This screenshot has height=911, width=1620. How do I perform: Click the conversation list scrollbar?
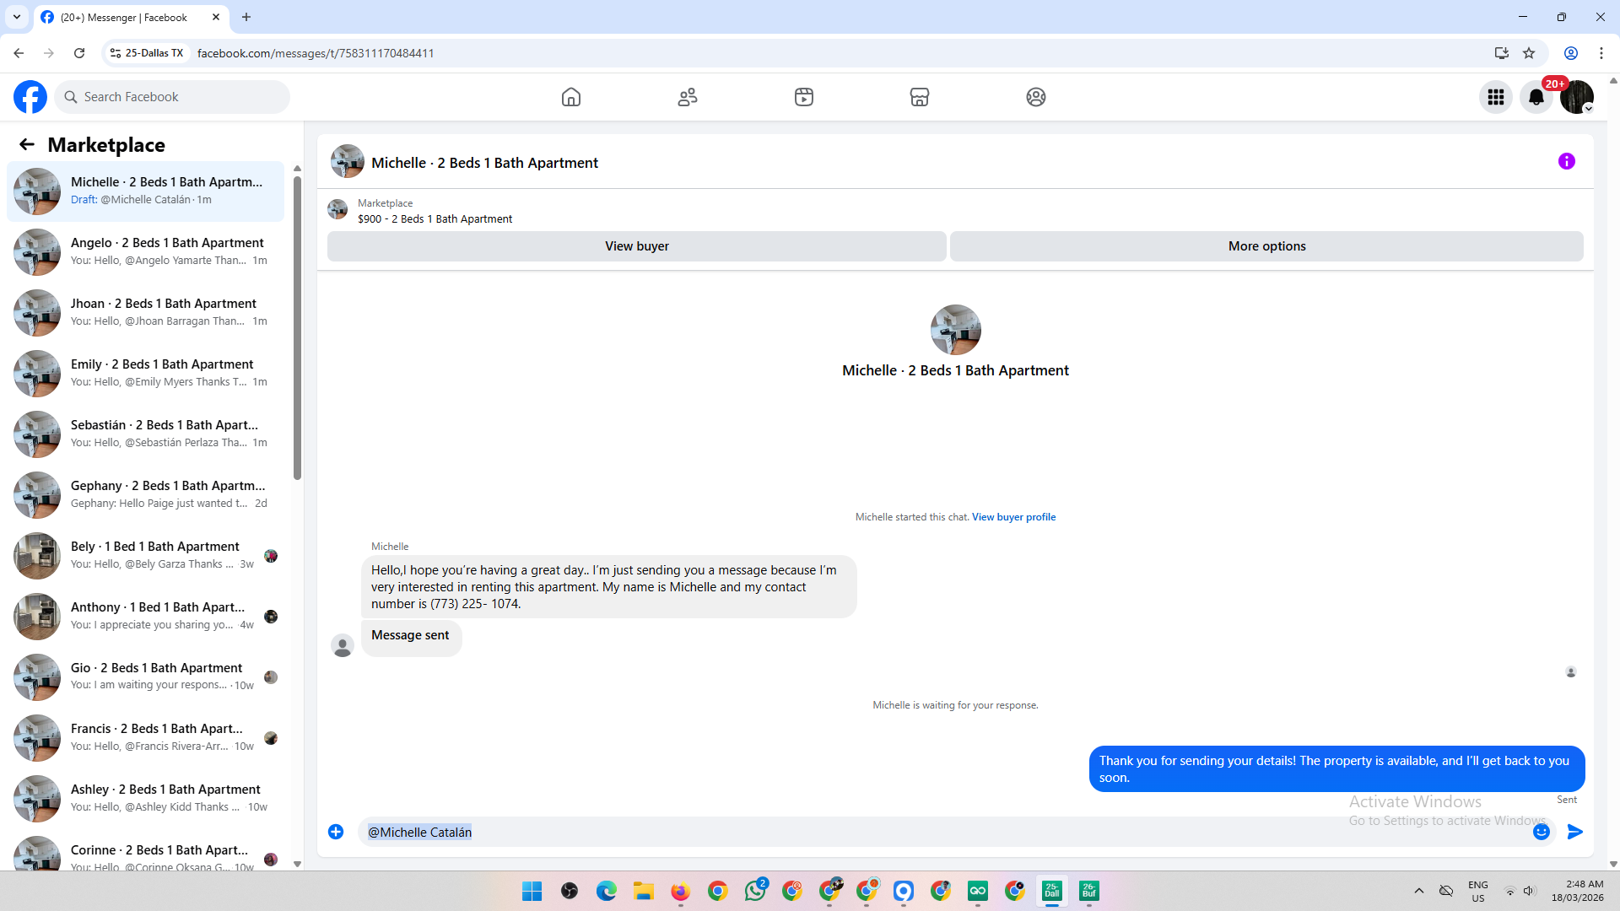297,327
